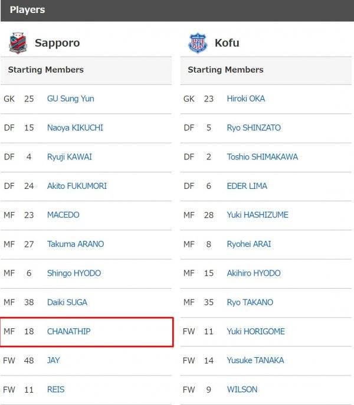354x405 pixels.
Task: Open Akito FUKUMORI player page
Action: tap(77, 186)
